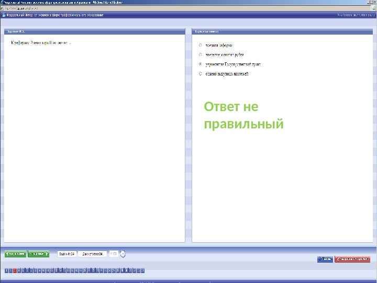Click the 'Дано ответов: 34' field
The width and height of the screenshot is (377, 283).
(92, 254)
